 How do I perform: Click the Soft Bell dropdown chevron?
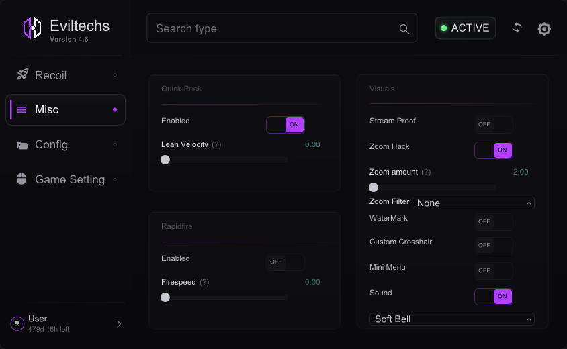529,319
